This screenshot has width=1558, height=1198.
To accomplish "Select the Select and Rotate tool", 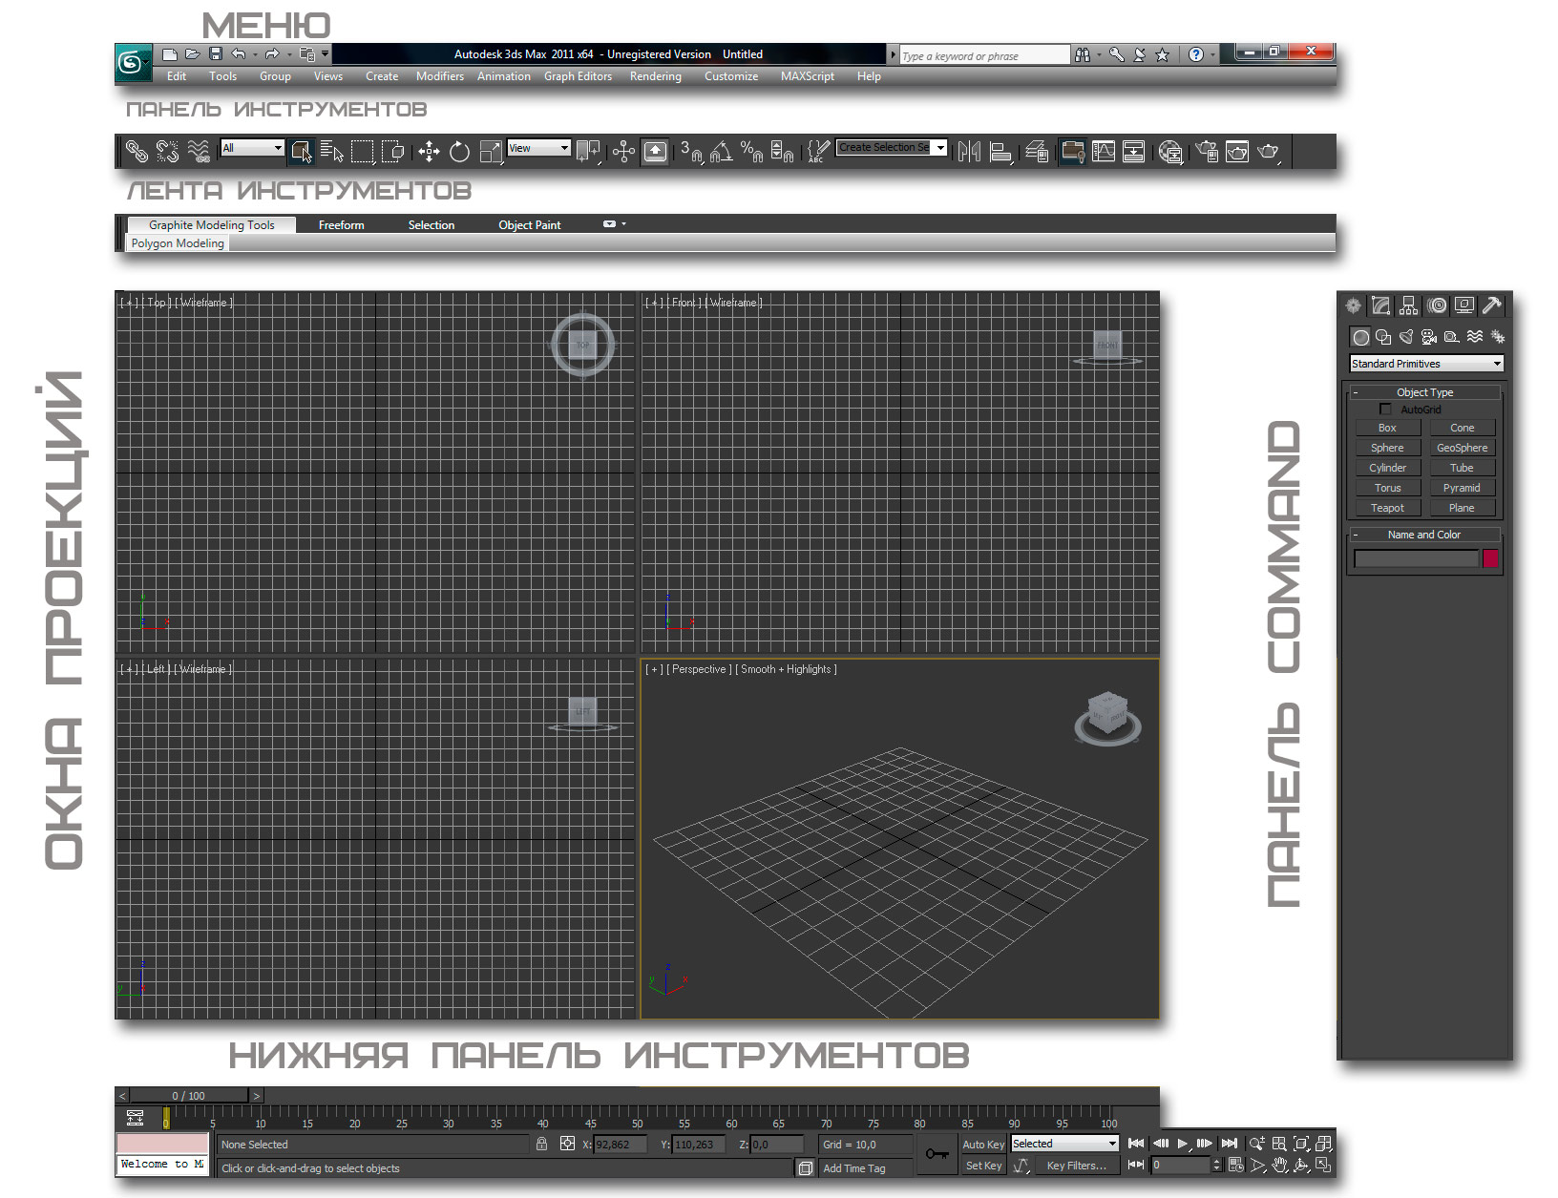I will (x=459, y=151).
